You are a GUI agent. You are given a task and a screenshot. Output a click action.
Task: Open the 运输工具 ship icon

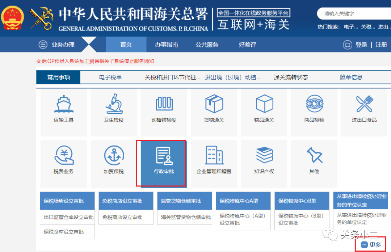(x=64, y=104)
